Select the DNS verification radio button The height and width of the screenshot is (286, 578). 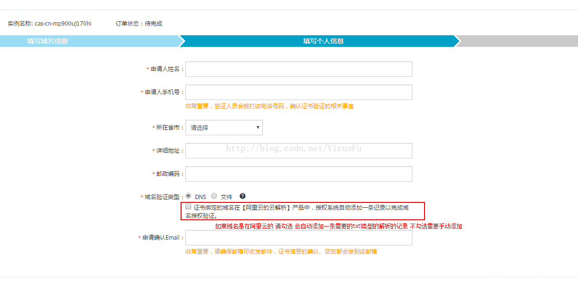[188, 196]
